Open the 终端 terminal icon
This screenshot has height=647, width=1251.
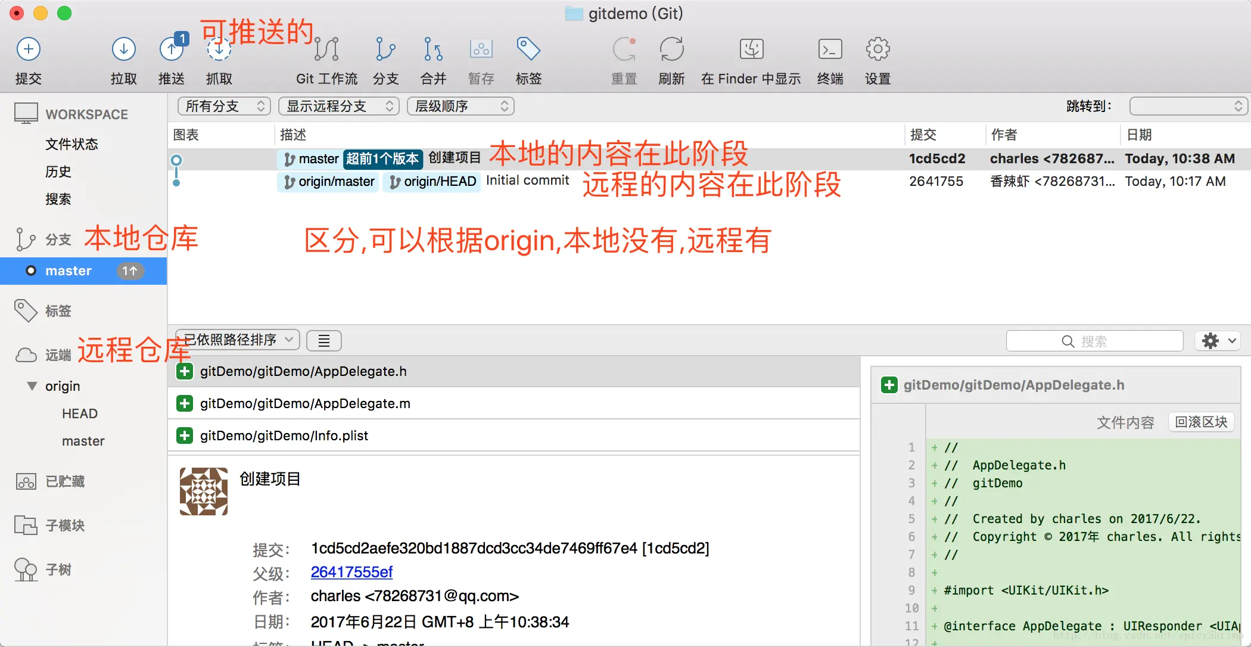tap(830, 49)
